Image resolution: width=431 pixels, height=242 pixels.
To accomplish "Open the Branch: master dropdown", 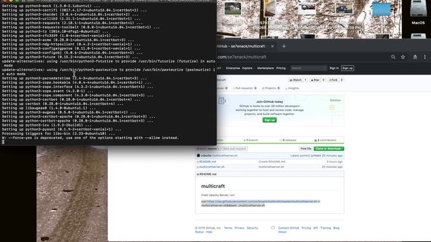I will pos(208,149).
